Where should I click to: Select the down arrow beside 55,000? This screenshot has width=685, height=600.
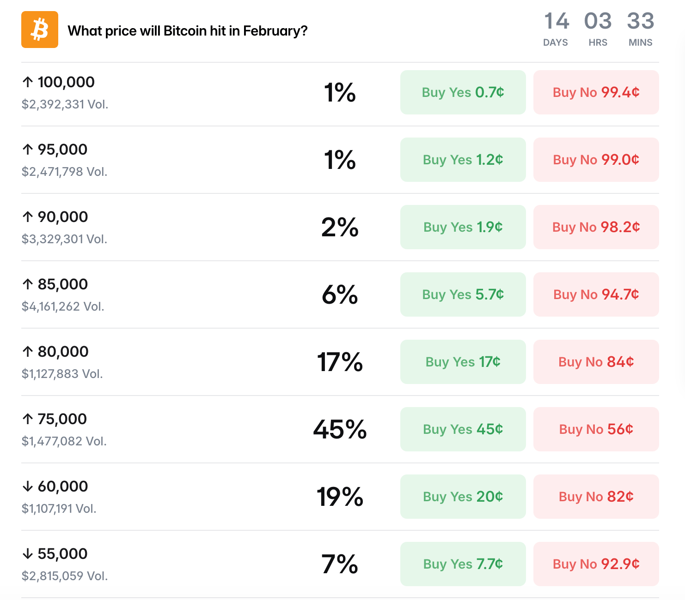[29, 553]
